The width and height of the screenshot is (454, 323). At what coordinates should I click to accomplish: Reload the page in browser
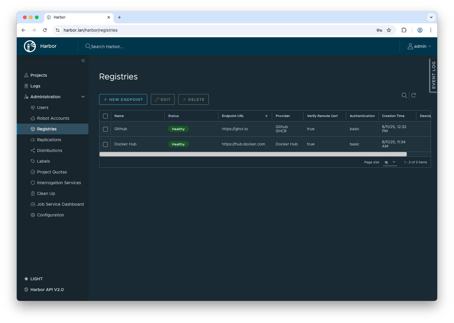(x=45, y=30)
